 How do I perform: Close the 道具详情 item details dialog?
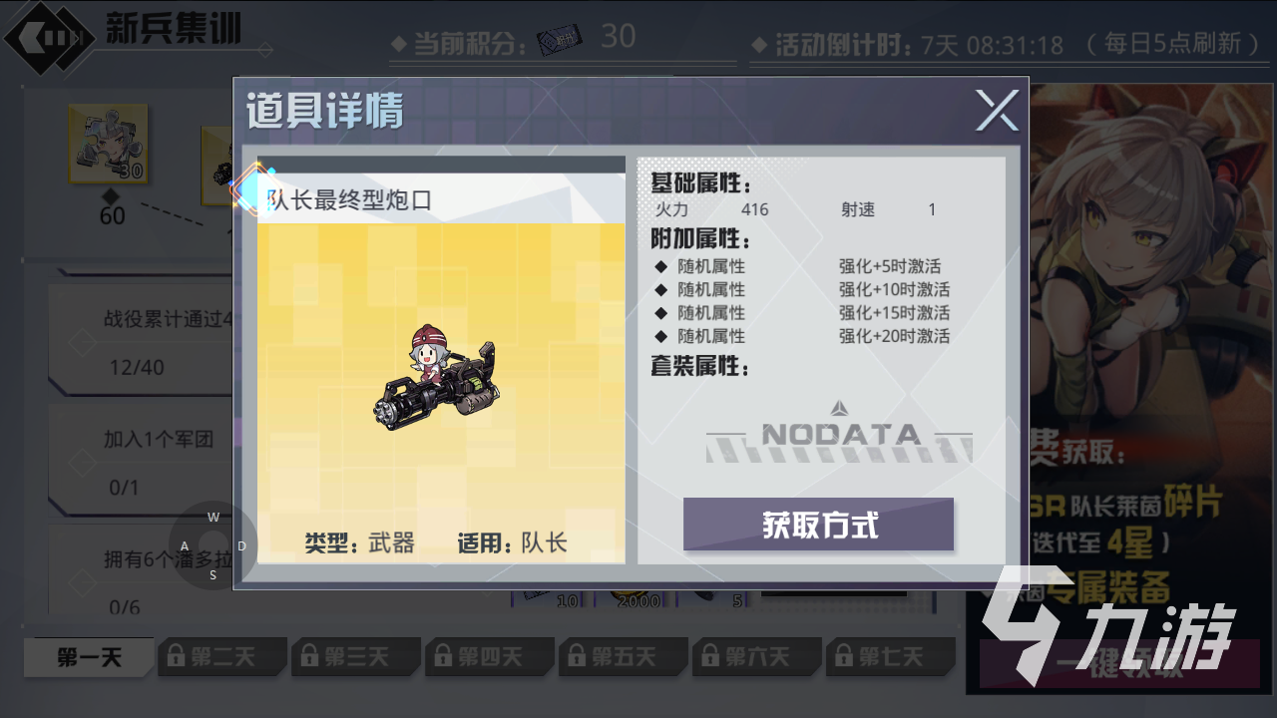997,110
